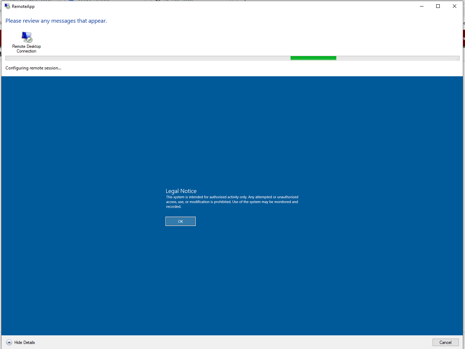Click the RemoteApp icon in the title bar

tap(6, 6)
